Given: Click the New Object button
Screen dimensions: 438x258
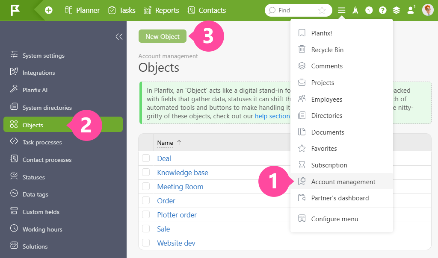Looking at the screenshot, I should click(x=162, y=36).
